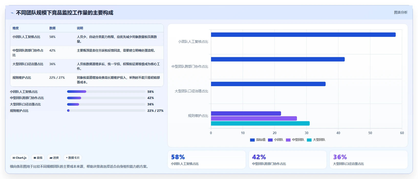Click the title 不同团队规模下竞品监控工作量的主要构成
418x179 pixels.
click(x=65, y=13)
